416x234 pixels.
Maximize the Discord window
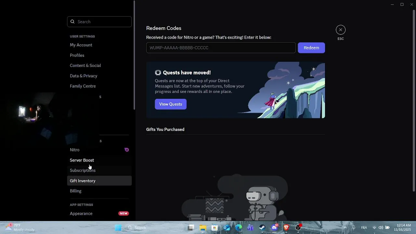[402, 5]
